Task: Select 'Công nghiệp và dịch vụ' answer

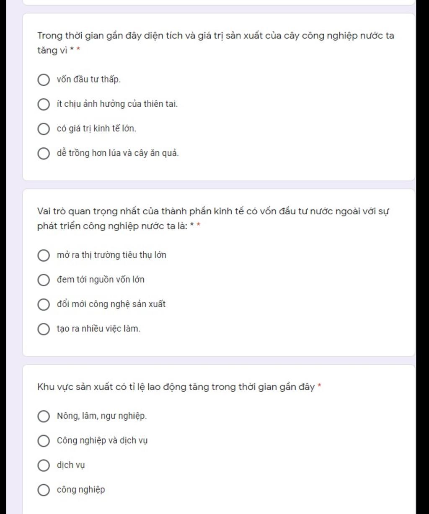Action: (x=44, y=441)
